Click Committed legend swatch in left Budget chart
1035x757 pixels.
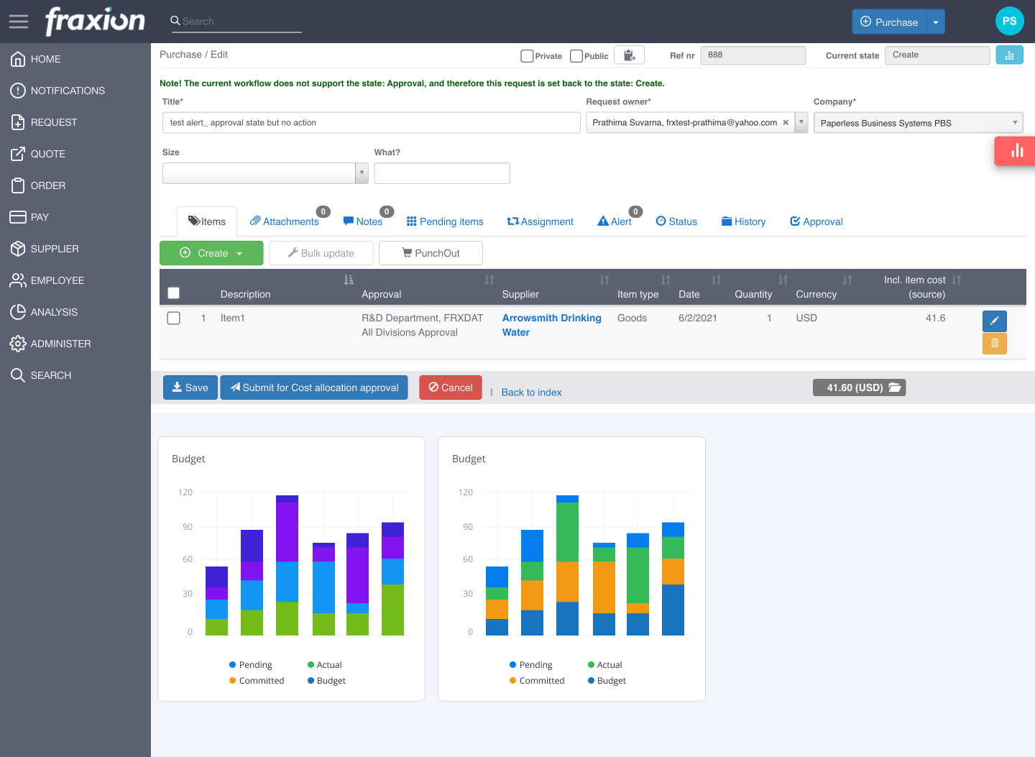[233, 681]
